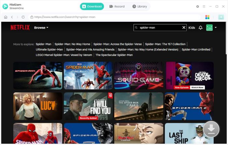Go to browser home page icon
The width and height of the screenshot is (228, 145).
(6, 17)
